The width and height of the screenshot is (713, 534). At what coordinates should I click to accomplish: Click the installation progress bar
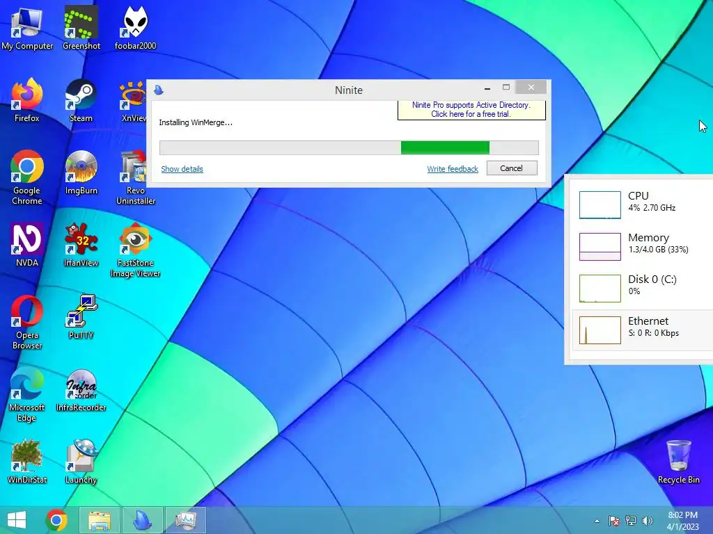coord(349,147)
